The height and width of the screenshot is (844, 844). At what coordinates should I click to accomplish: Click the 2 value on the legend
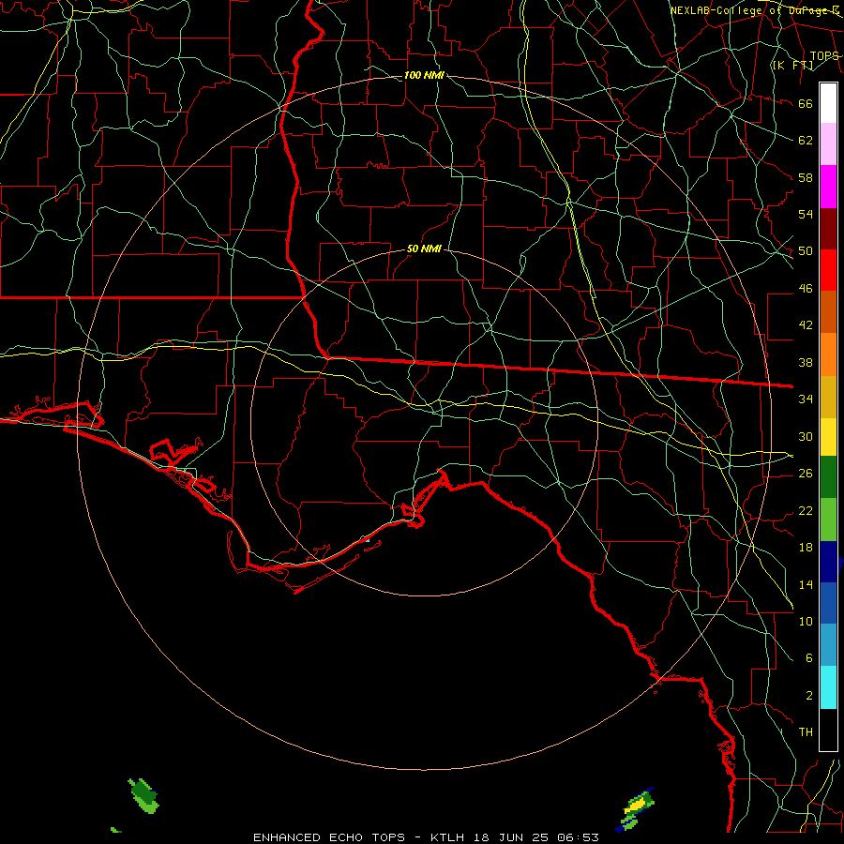pyautogui.click(x=808, y=696)
